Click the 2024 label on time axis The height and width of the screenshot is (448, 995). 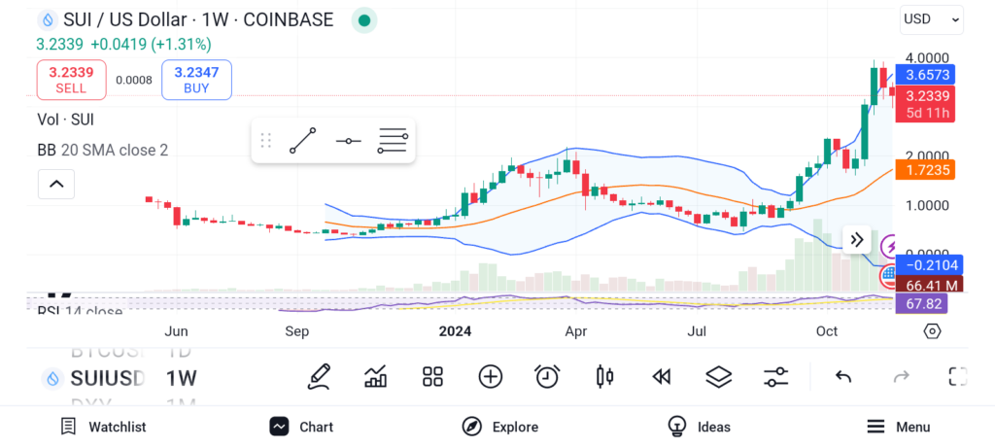tap(455, 331)
